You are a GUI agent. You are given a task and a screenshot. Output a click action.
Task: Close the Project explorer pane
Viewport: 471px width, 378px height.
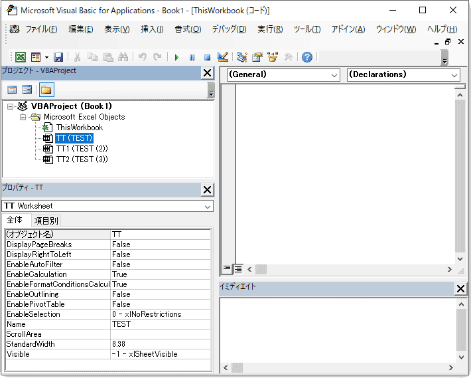pyautogui.click(x=207, y=73)
